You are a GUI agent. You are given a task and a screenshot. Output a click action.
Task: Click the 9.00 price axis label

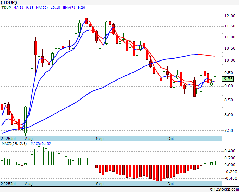[228, 86]
